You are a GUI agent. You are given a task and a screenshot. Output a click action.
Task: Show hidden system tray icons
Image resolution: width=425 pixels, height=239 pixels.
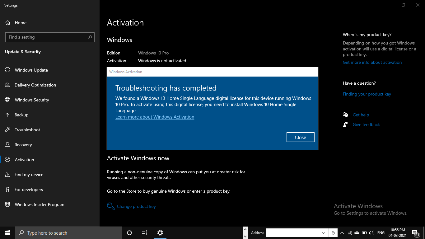(x=342, y=233)
